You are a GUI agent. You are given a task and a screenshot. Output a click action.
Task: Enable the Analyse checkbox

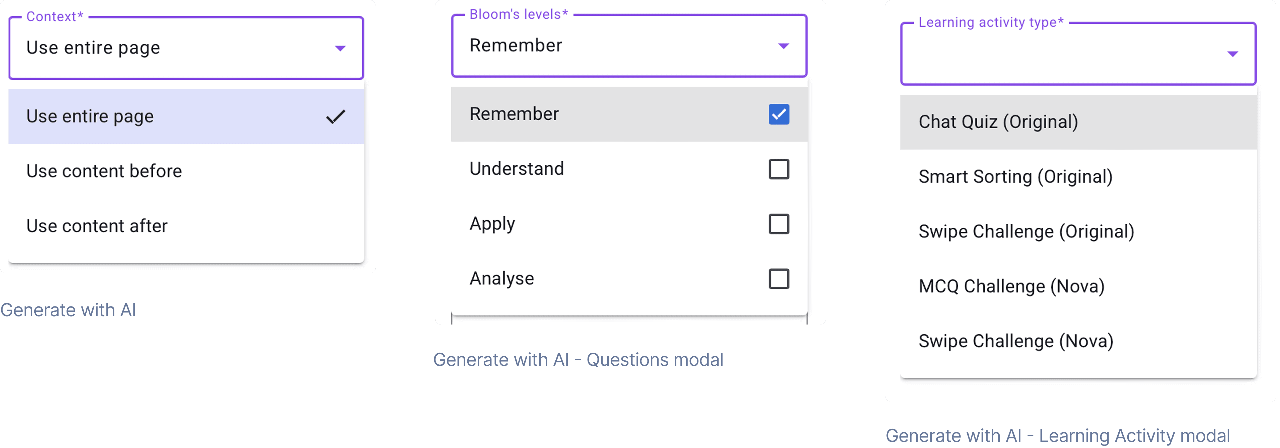[779, 279]
